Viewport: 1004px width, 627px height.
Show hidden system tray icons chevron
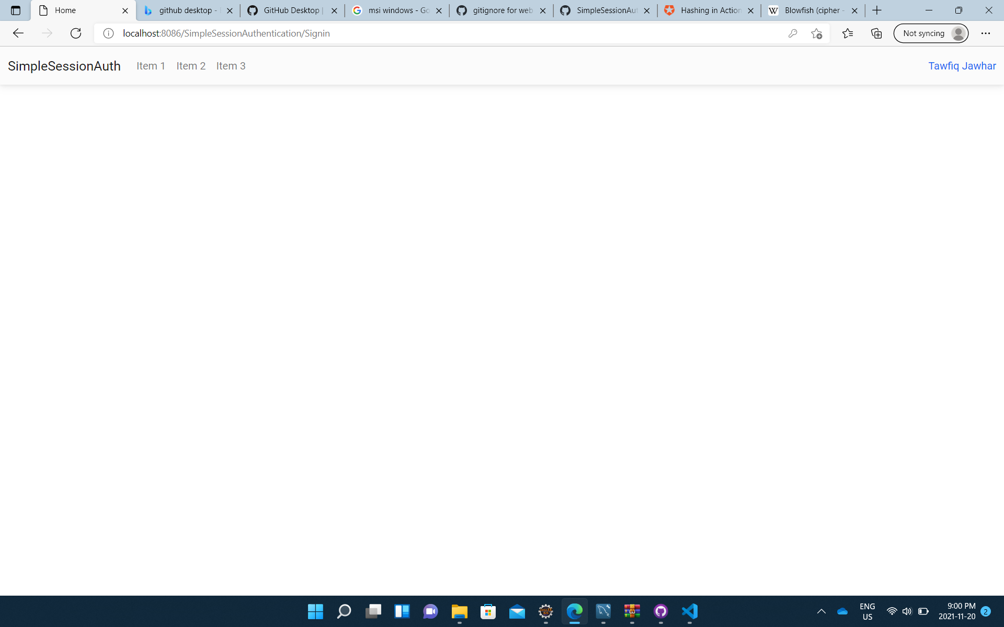pyautogui.click(x=821, y=611)
